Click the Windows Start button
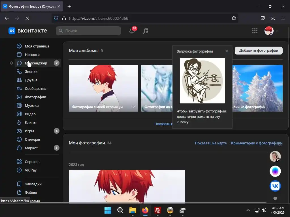 click(108, 210)
